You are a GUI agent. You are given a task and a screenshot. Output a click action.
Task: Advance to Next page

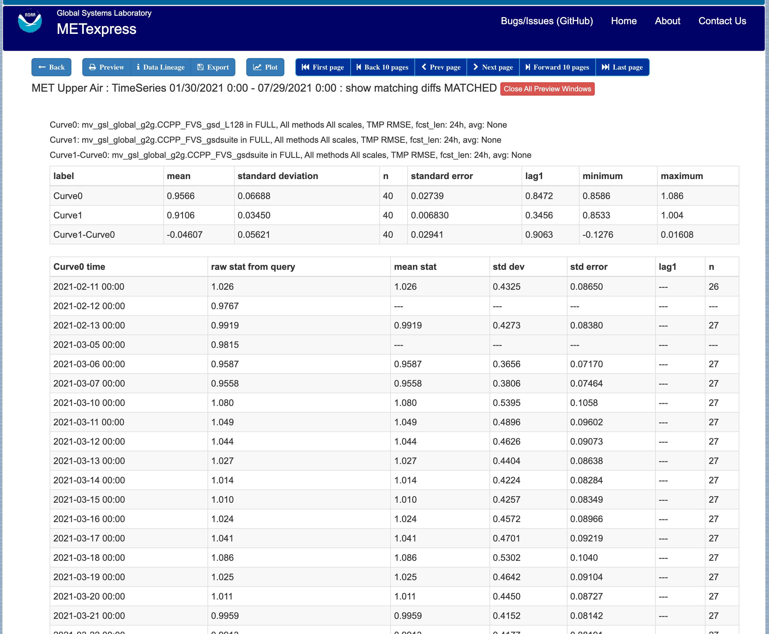493,67
